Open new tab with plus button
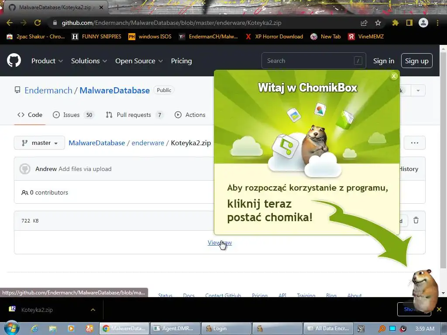The width and height of the screenshot is (447, 335). 117,7
